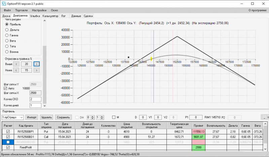Increment the first DH stepper value
Image resolution: width=269 pixels, height=157 pixels.
[x=93, y=116]
